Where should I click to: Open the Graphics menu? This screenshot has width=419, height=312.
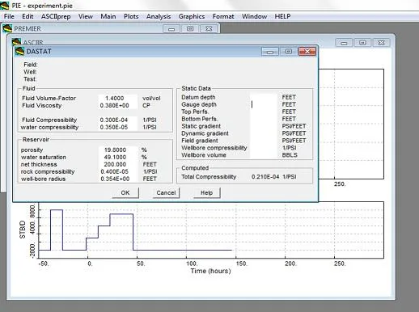tap(192, 16)
